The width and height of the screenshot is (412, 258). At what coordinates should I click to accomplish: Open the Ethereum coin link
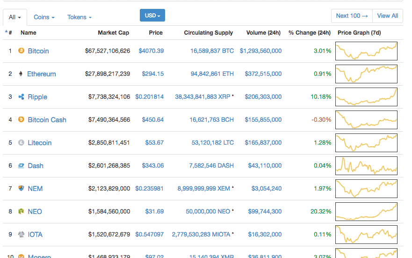point(42,74)
